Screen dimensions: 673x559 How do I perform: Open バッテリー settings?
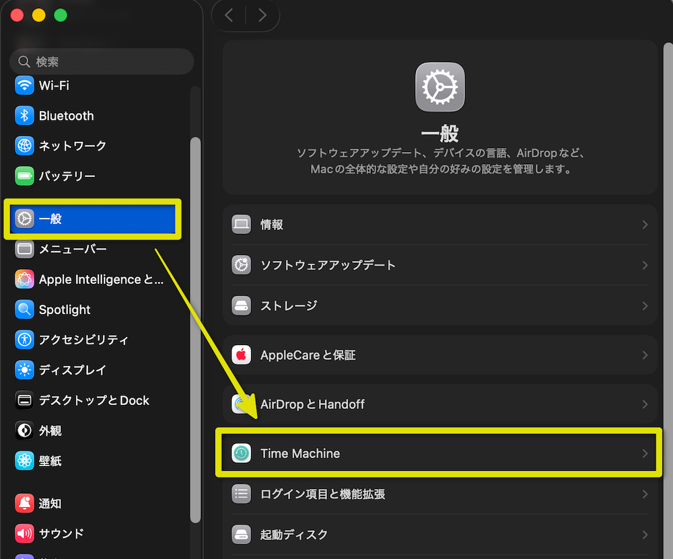[x=25, y=176]
